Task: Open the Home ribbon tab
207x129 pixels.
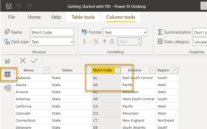Action: click(34, 17)
